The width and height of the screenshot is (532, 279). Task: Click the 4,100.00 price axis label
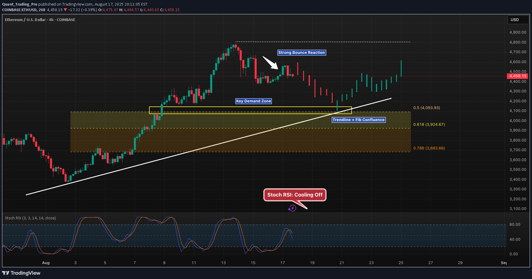518,111
